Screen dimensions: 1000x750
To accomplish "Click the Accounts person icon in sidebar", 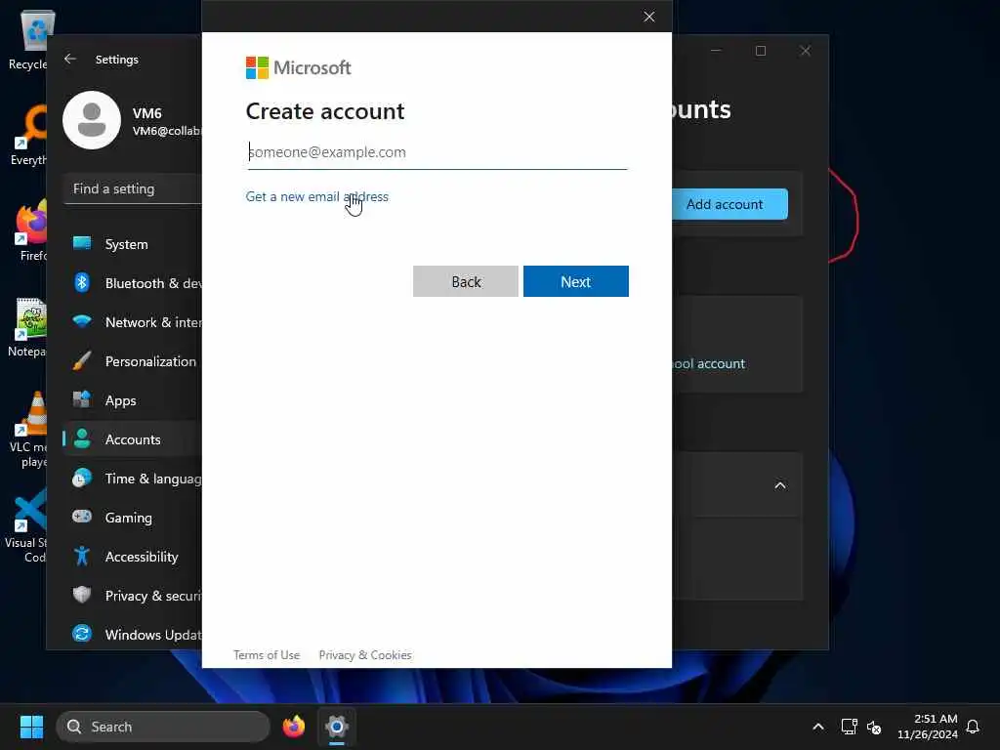I will click(82, 438).
